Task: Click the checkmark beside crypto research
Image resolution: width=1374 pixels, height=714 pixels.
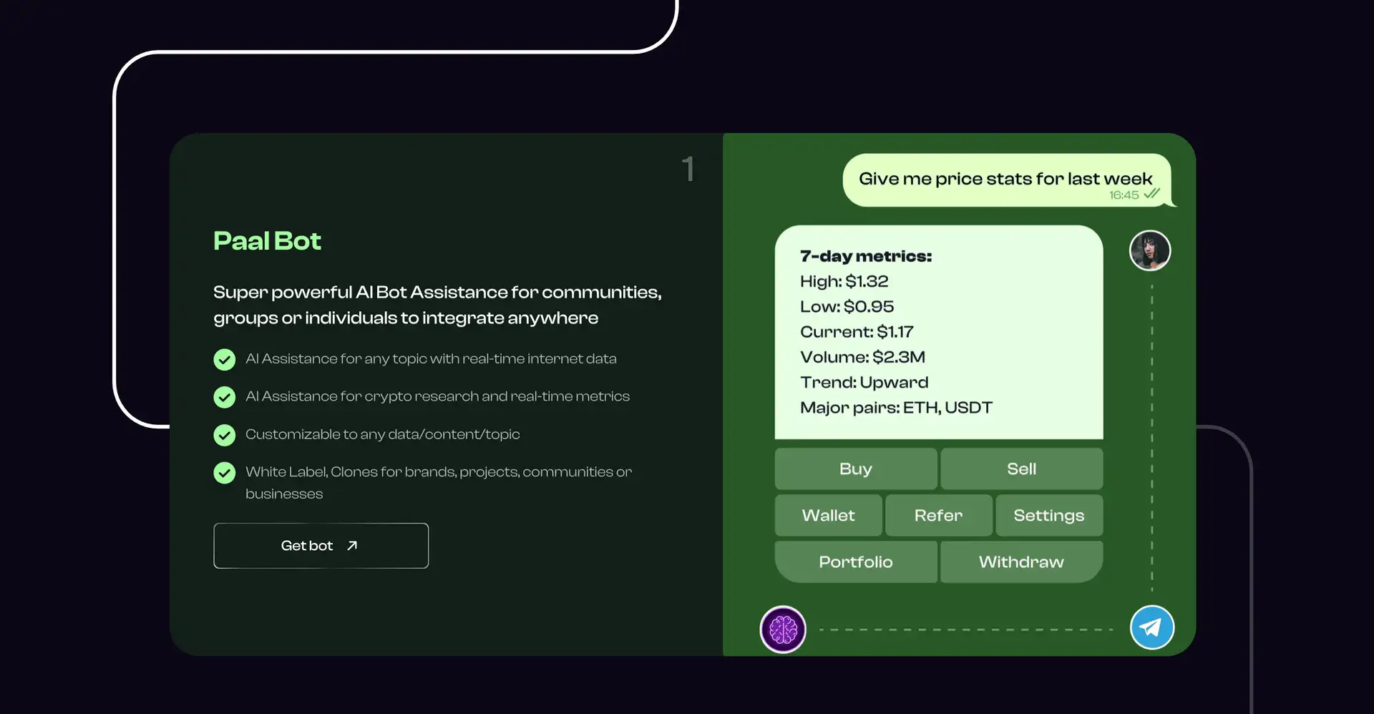Action: click(x=225, y=397)
